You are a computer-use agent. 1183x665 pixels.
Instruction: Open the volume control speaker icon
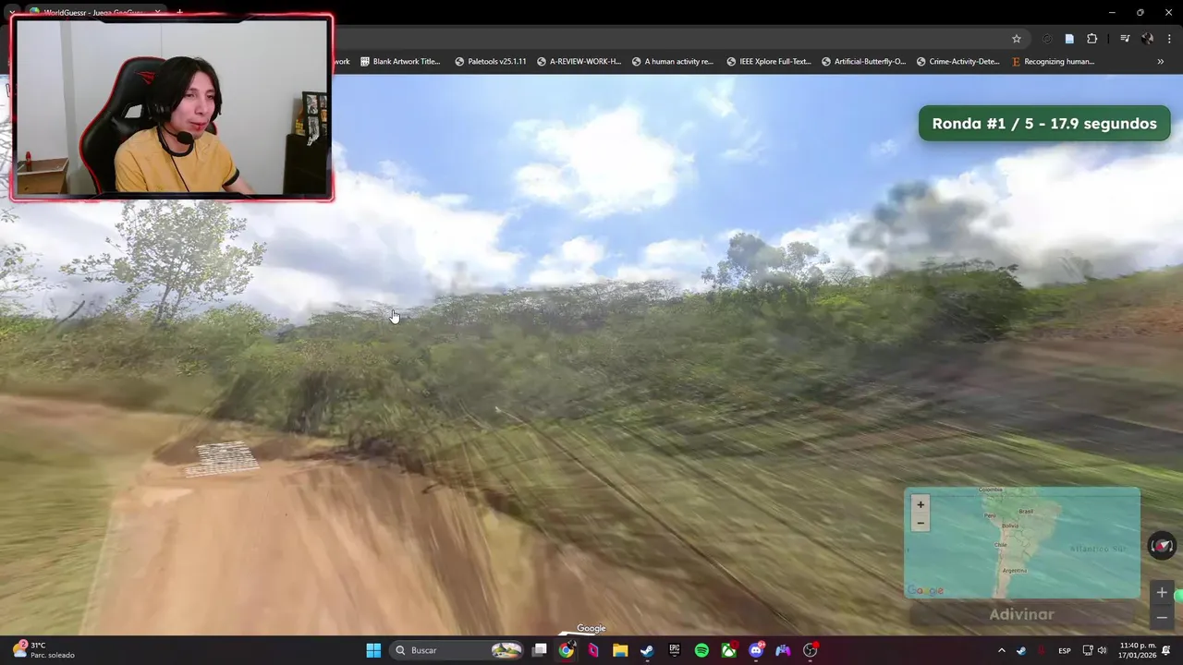coord(1102,650)
